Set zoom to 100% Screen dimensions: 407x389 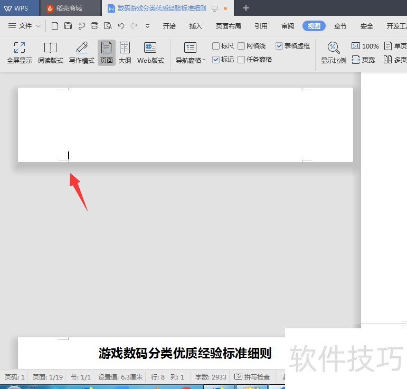click(x=365, y=46)
